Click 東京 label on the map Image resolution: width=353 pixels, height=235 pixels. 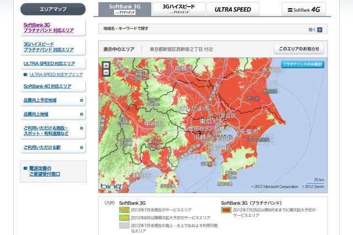pos(206,121)
